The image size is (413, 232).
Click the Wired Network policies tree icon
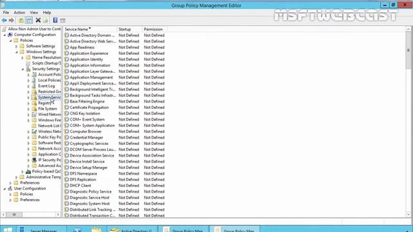pyautogui.click(x=34, y=115)
